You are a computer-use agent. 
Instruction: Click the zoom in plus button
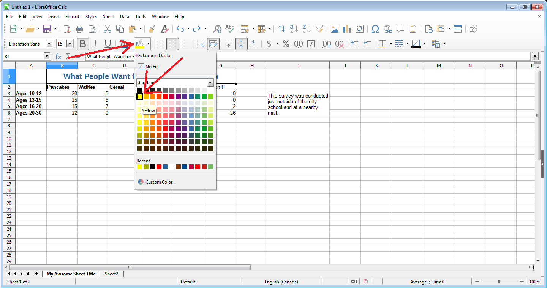522,282
